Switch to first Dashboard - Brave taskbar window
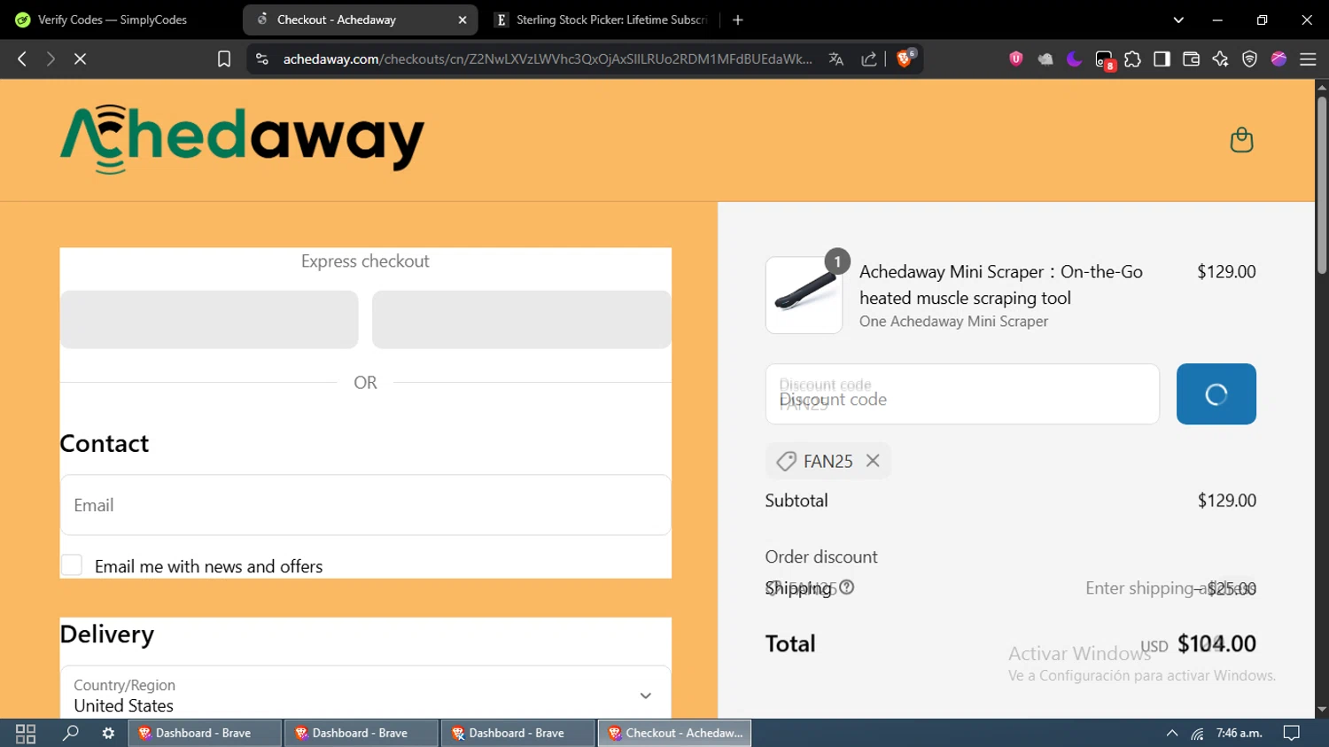This screenshot has width=1329, height=747. click(x=205, y=733)
